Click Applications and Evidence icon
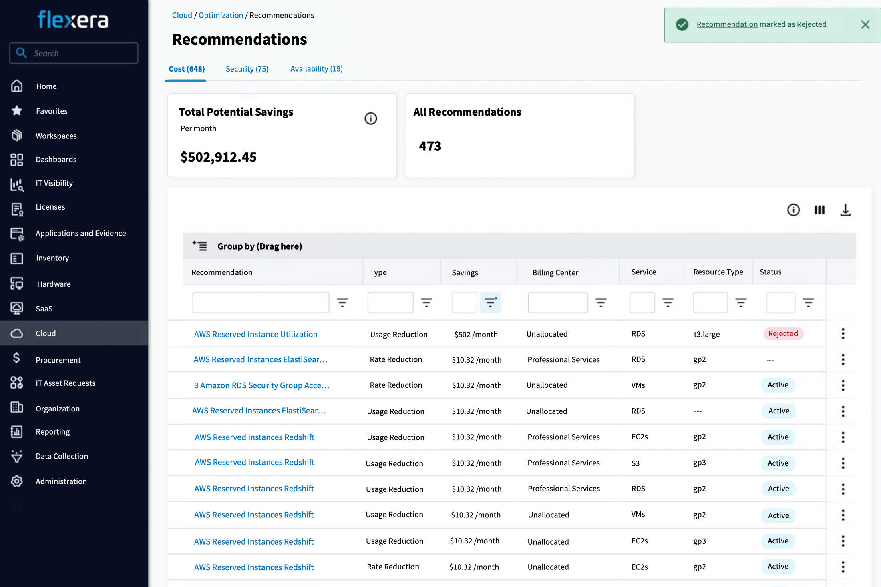The width and height of the screenshot is (881, 587). point(17,234)
